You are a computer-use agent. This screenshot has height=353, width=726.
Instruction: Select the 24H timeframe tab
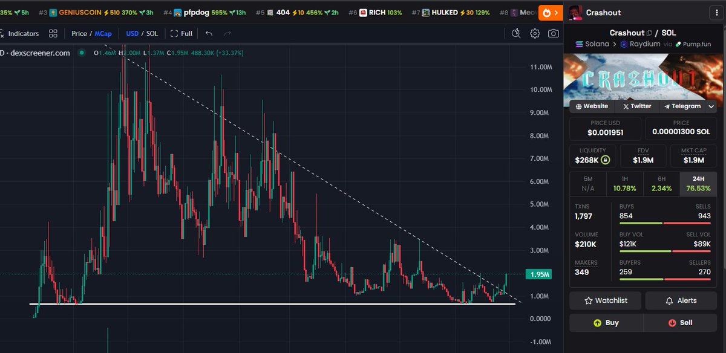698,184
